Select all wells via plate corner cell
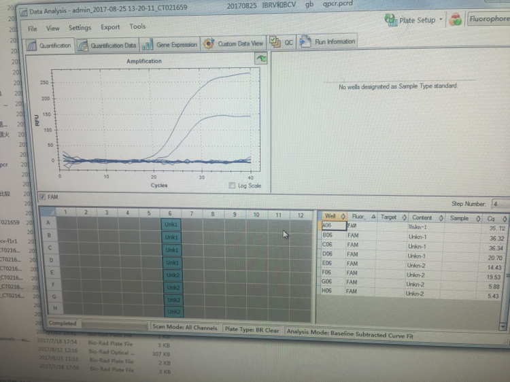This screenshot has height=382, width=510. tap(48, 212)
